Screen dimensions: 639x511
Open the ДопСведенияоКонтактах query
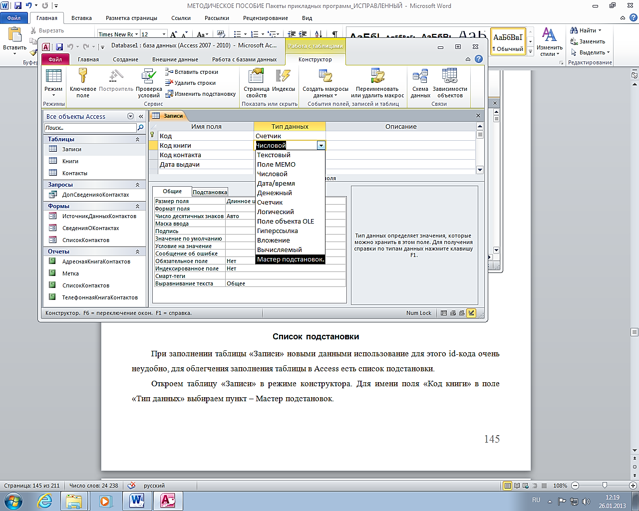click(95, 195)
